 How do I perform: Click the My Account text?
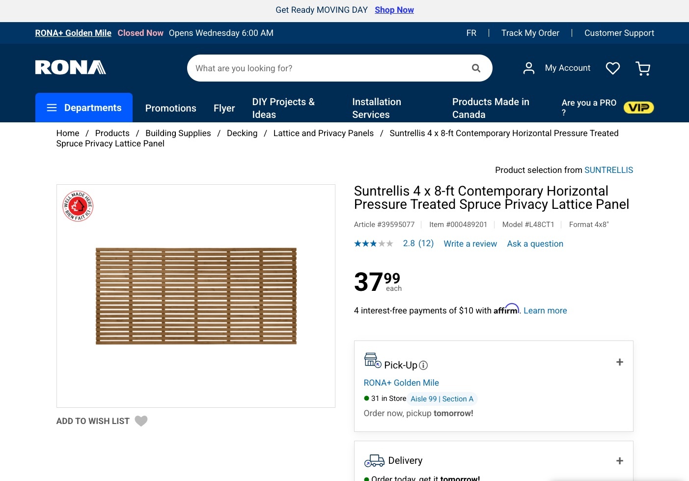click(568, 68)
